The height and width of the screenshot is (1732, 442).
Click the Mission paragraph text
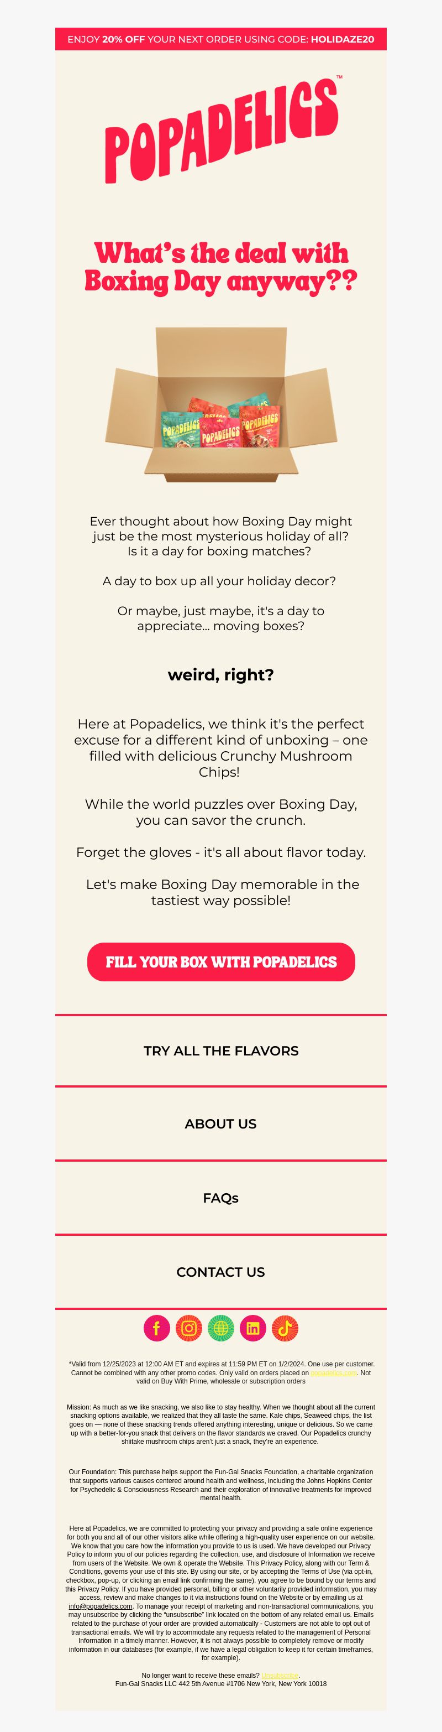[x=221, y=1424]
